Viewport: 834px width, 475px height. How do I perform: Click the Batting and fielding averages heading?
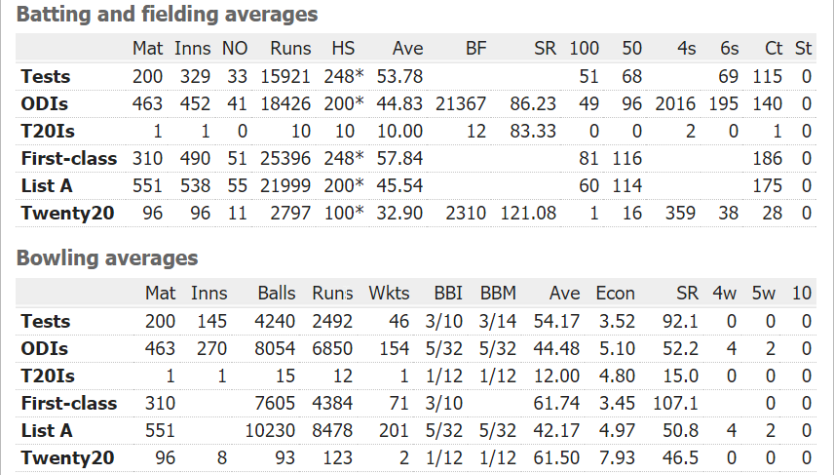167,15
